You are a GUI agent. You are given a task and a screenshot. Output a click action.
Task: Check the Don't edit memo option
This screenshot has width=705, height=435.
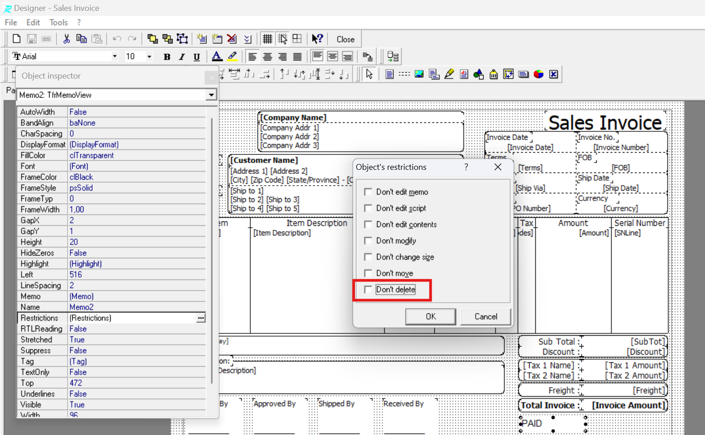(368, 192)
